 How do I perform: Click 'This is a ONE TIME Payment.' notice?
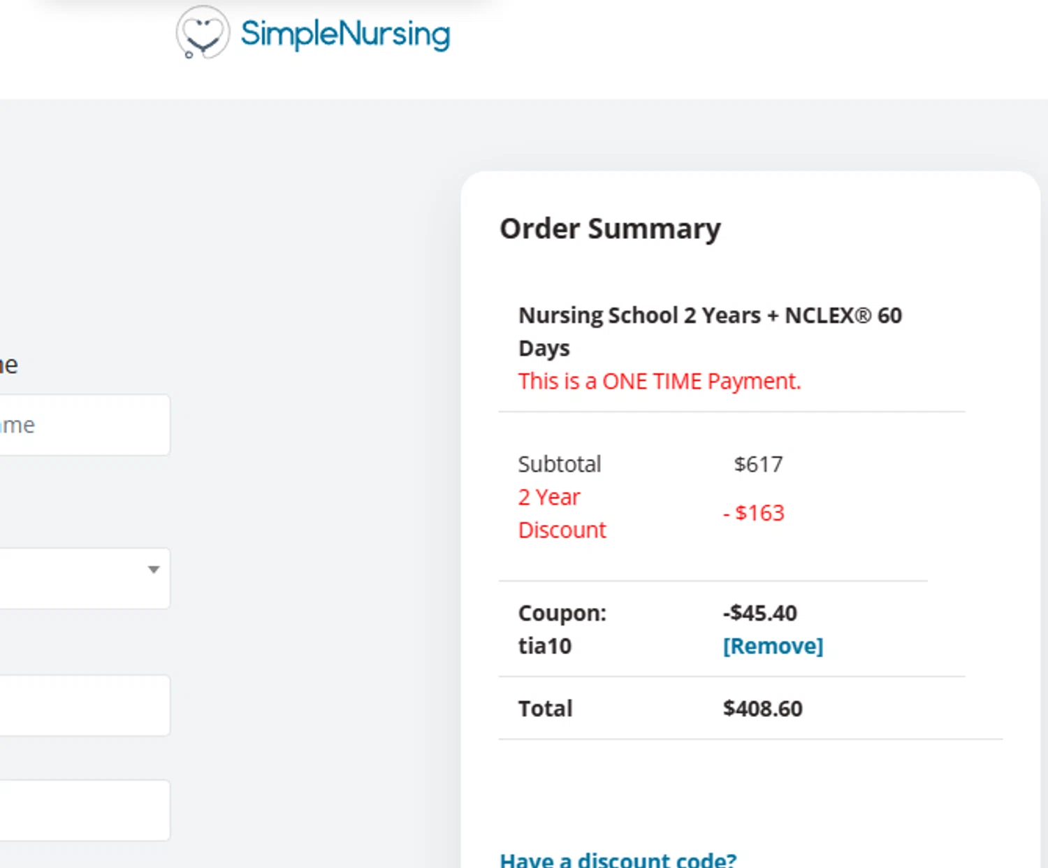pos(660,381)
